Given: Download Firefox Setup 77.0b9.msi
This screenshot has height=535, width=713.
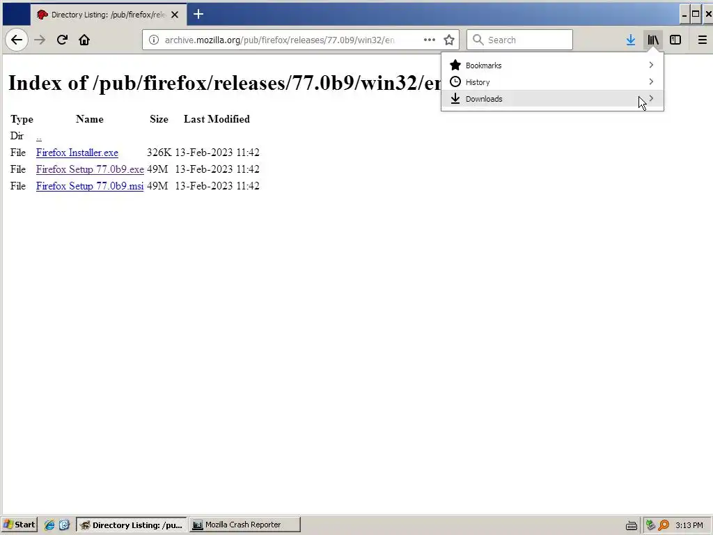Looking at the screenshot, I should (x=90, y=187).
